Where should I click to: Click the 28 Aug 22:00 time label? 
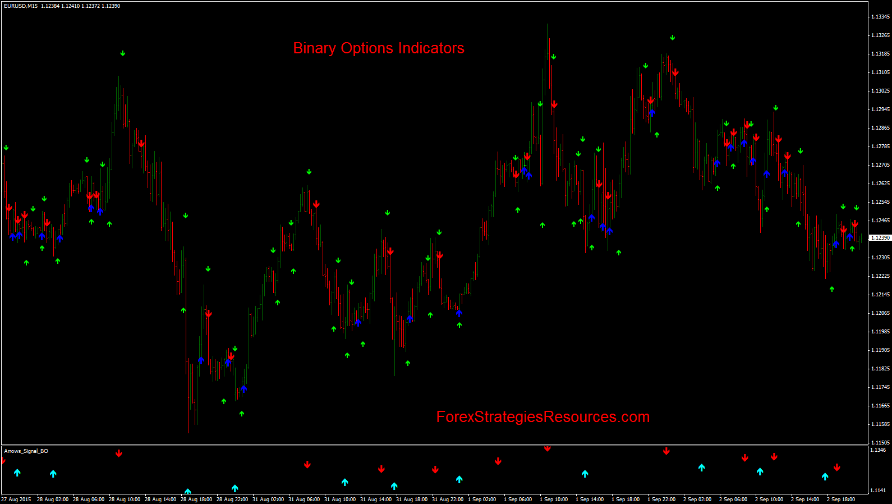232,500
